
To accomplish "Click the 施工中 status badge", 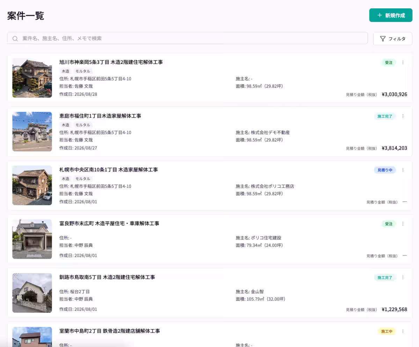I will point(387,332).
